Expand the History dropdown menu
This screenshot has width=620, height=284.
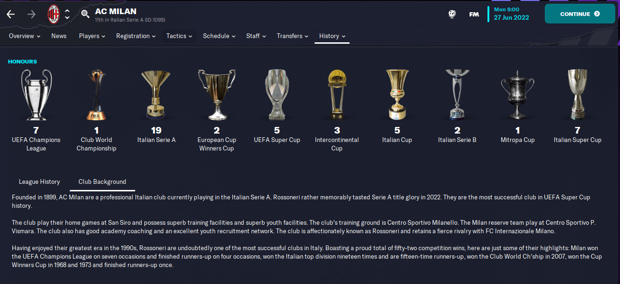(332, 36)
